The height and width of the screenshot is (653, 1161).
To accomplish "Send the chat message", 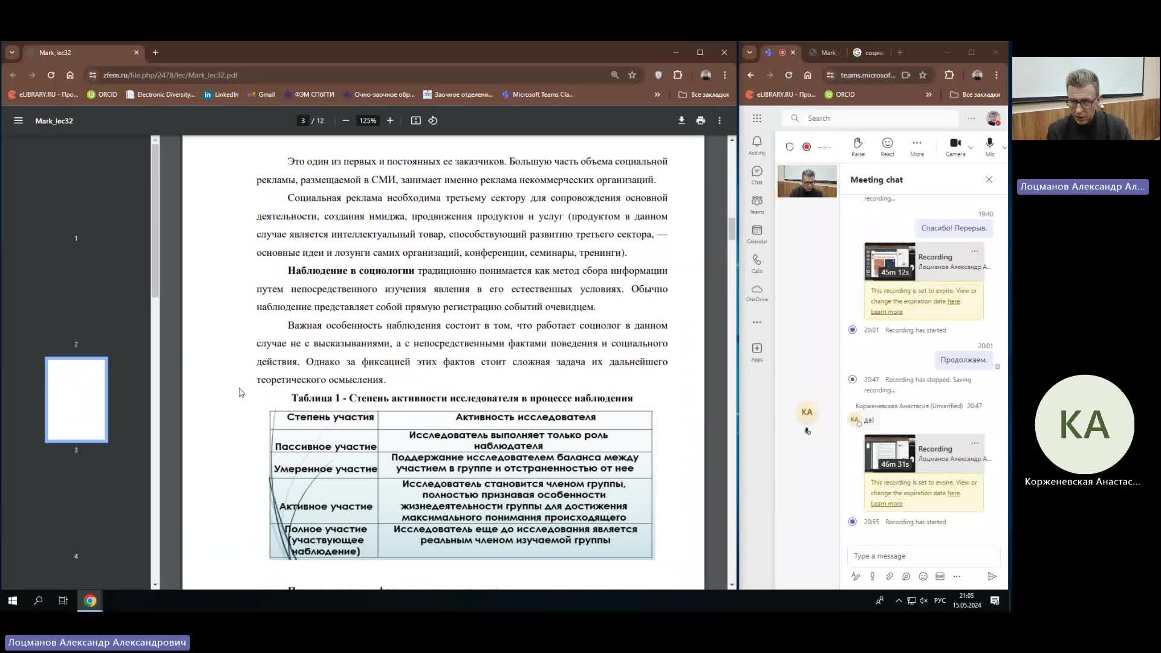I will click(x=992, y=576).
